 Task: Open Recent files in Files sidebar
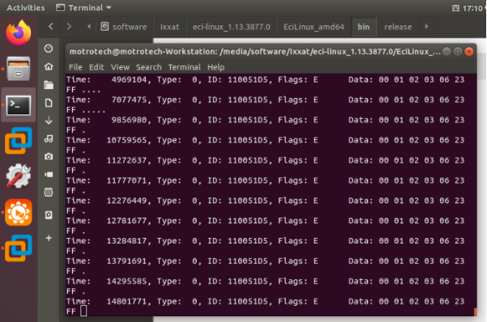pyautogui.click(x=49, y=49)
